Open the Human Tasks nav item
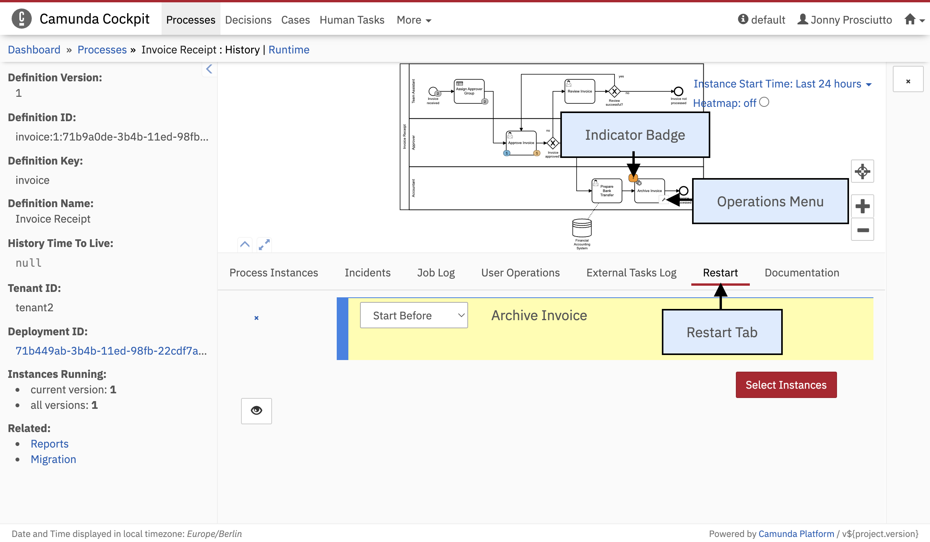The image size is (930, 542). (x=352, y=20)
